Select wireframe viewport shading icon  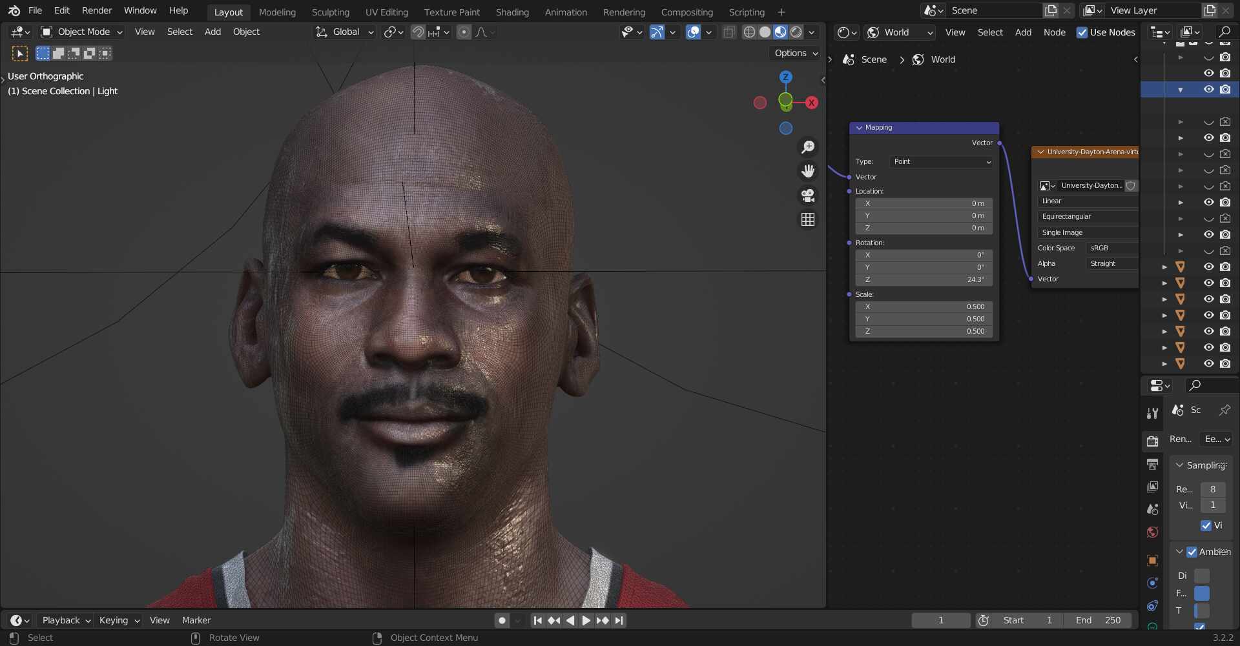tap(749, 32)
